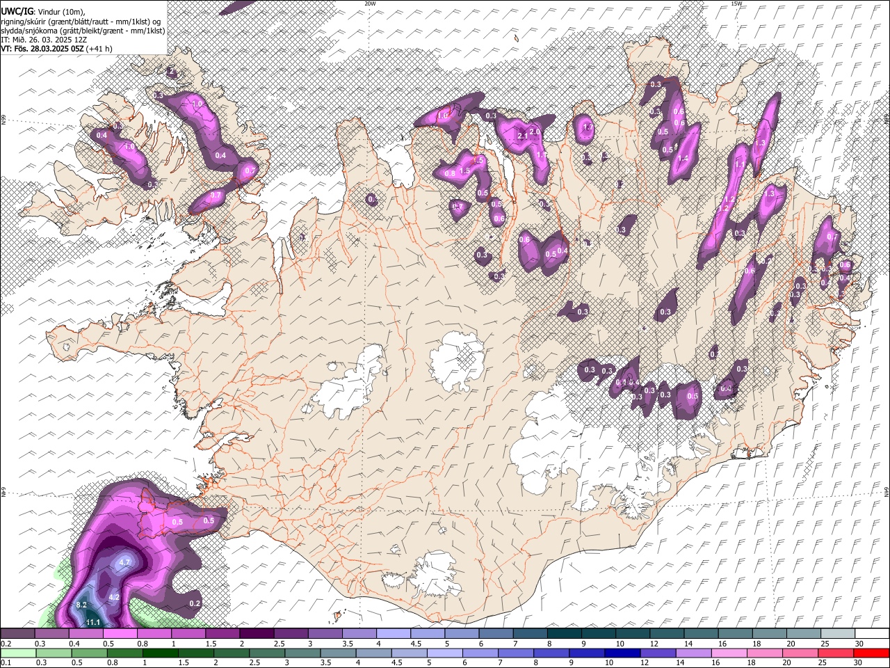The image size is (890, 668).
Task: Click the '1.4' precipitation value on map
Action: (x=683, y=159)
